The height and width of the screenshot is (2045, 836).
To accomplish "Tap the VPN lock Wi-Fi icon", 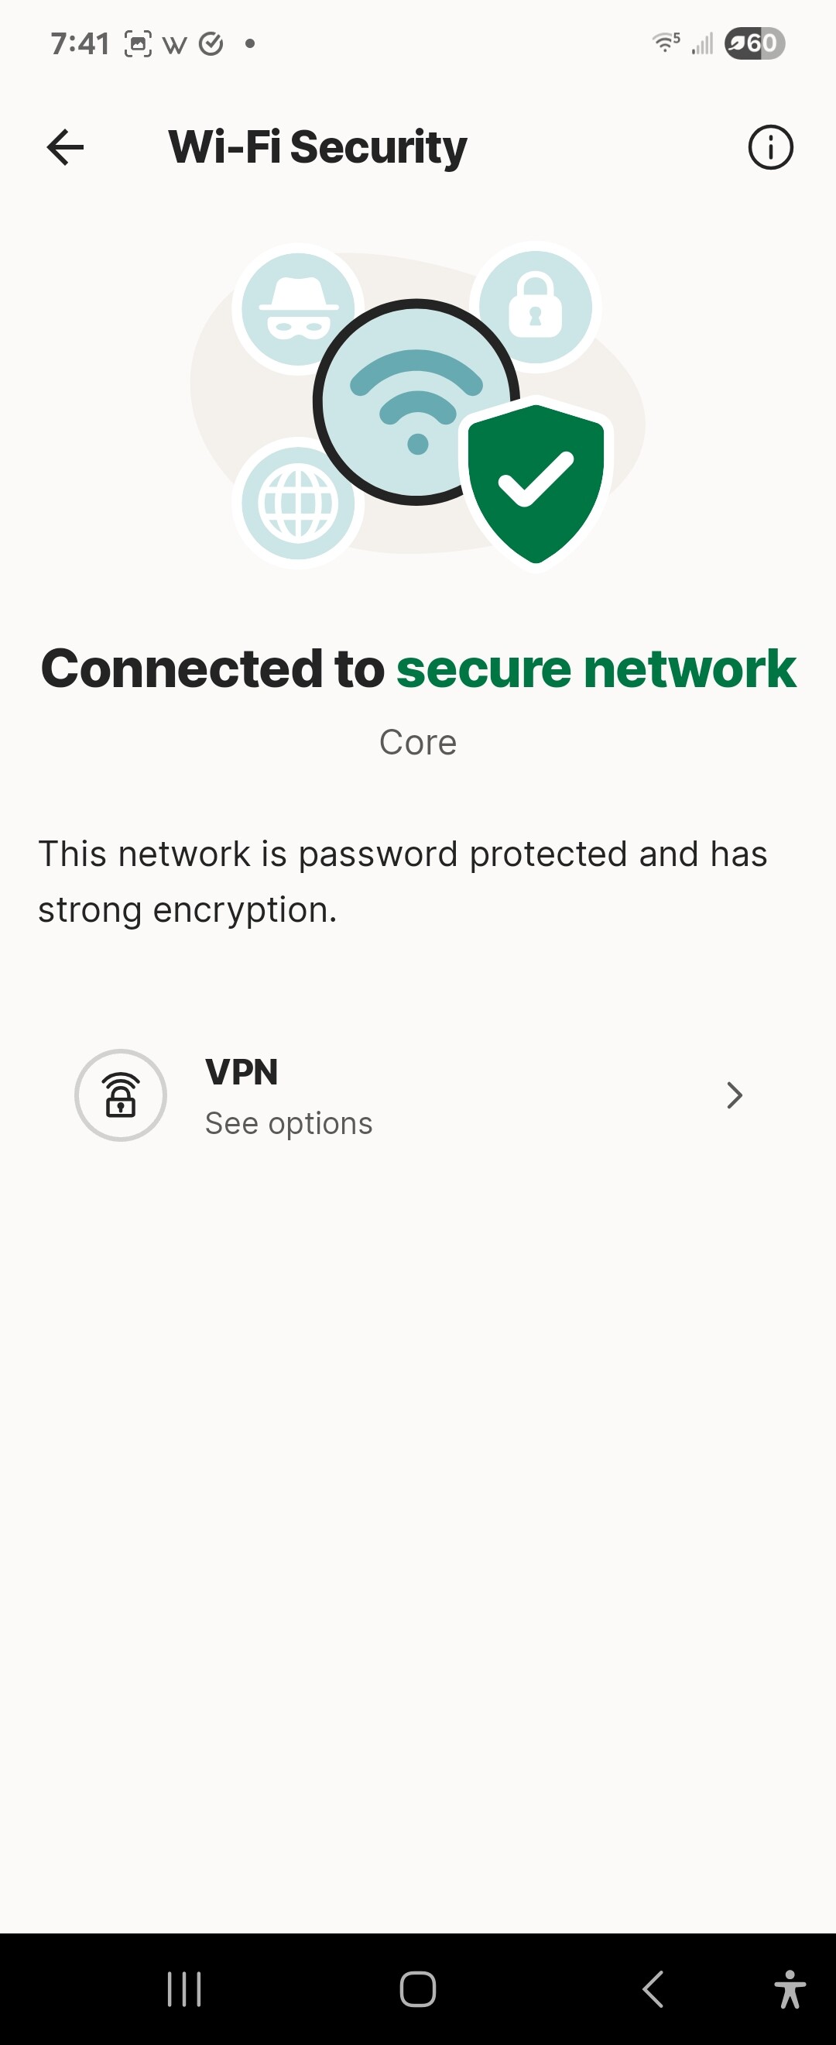I will (121, 1095).
